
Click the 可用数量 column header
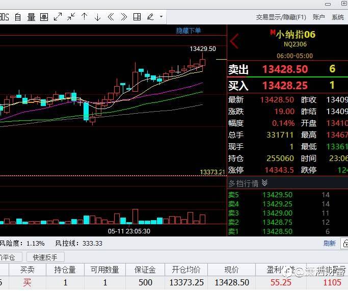pos(105,270)
